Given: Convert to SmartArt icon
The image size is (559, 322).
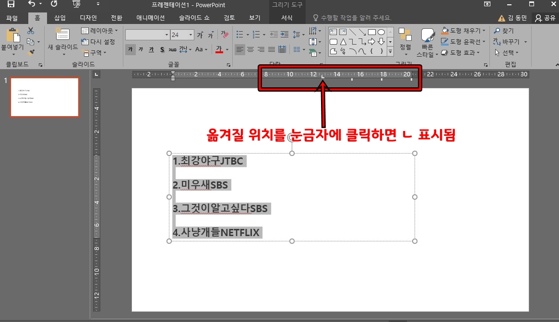Looking at the screenshot, I should click(x=313, y=53).
